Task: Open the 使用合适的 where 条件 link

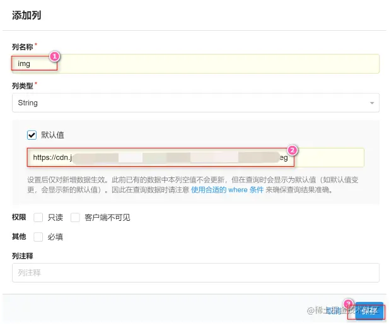Action: coord(227,190)
